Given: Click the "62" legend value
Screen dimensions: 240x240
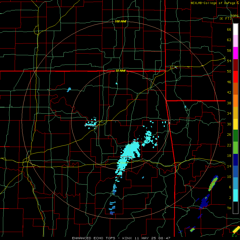Looking at the screenshot, I should pos(229,40).
